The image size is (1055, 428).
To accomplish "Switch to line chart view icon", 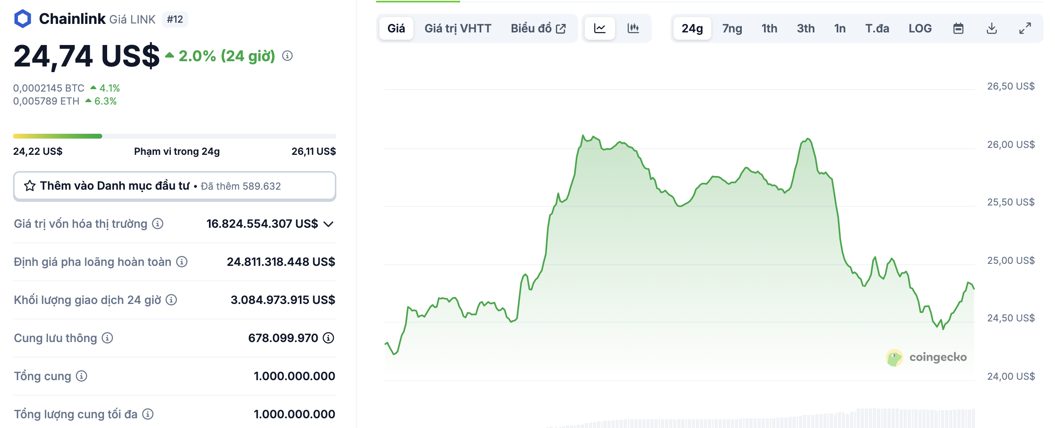I will [x=600, y=28].
